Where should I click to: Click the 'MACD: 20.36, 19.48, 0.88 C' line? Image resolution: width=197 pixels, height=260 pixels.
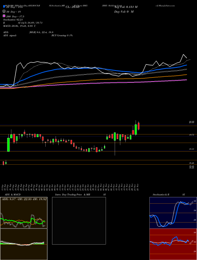(20, 26)
